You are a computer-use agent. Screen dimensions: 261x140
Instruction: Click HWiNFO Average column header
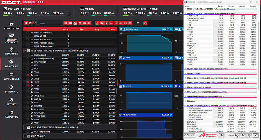coord(253,6)
